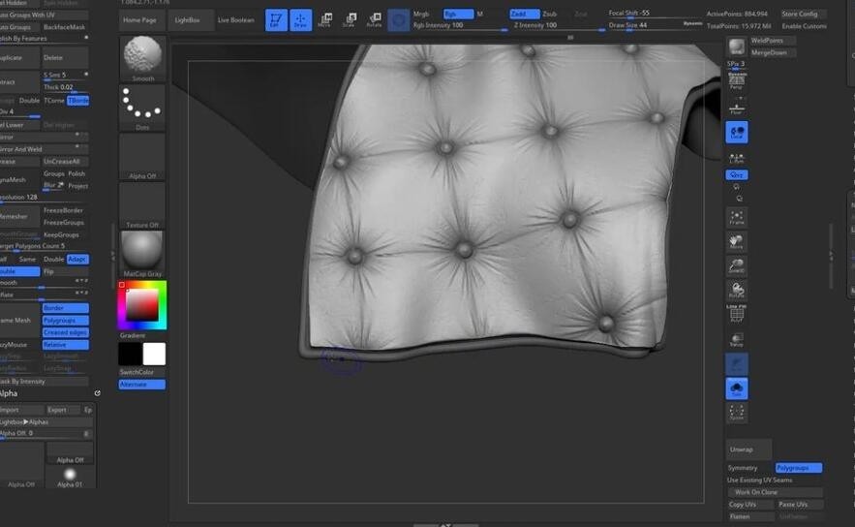
Task: Click the BPR render icon at top right shelf
Action: click(x=737, y=46)
